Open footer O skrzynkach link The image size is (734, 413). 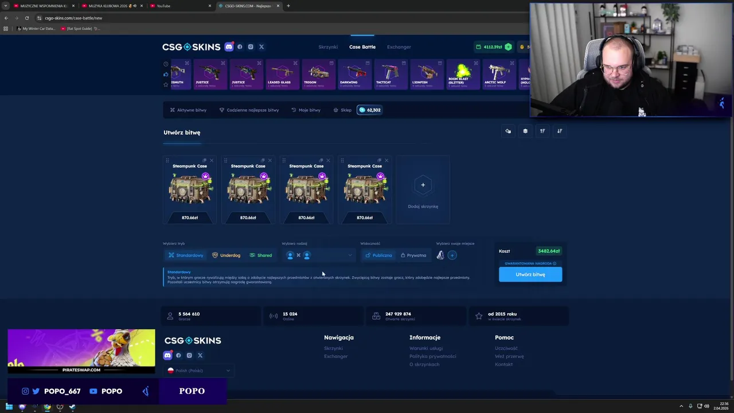[x=424, y=364]
